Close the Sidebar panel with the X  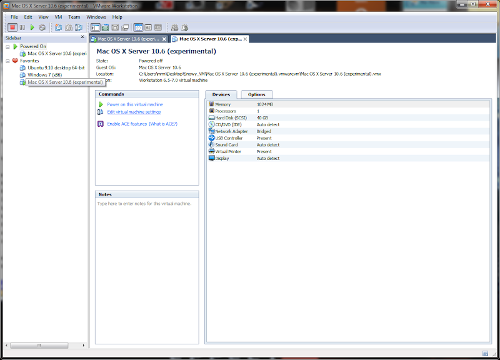(82, 37)
